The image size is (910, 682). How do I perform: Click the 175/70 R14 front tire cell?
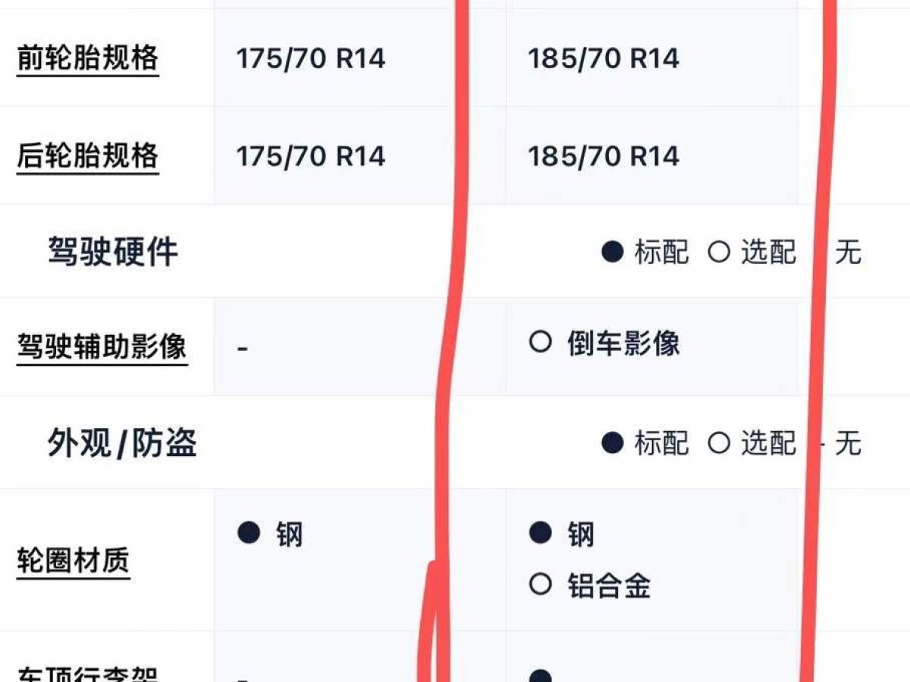(311, 58)
